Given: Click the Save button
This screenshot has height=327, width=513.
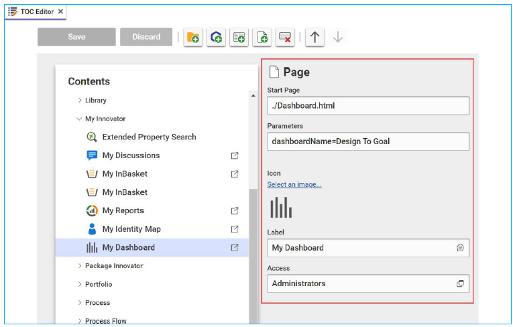Looking at the screenshot, I should coord(76,37).
